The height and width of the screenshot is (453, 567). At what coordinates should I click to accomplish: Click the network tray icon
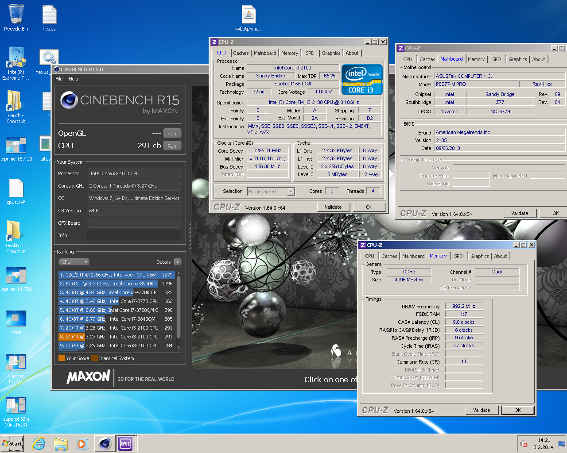(x=561, y=444)
